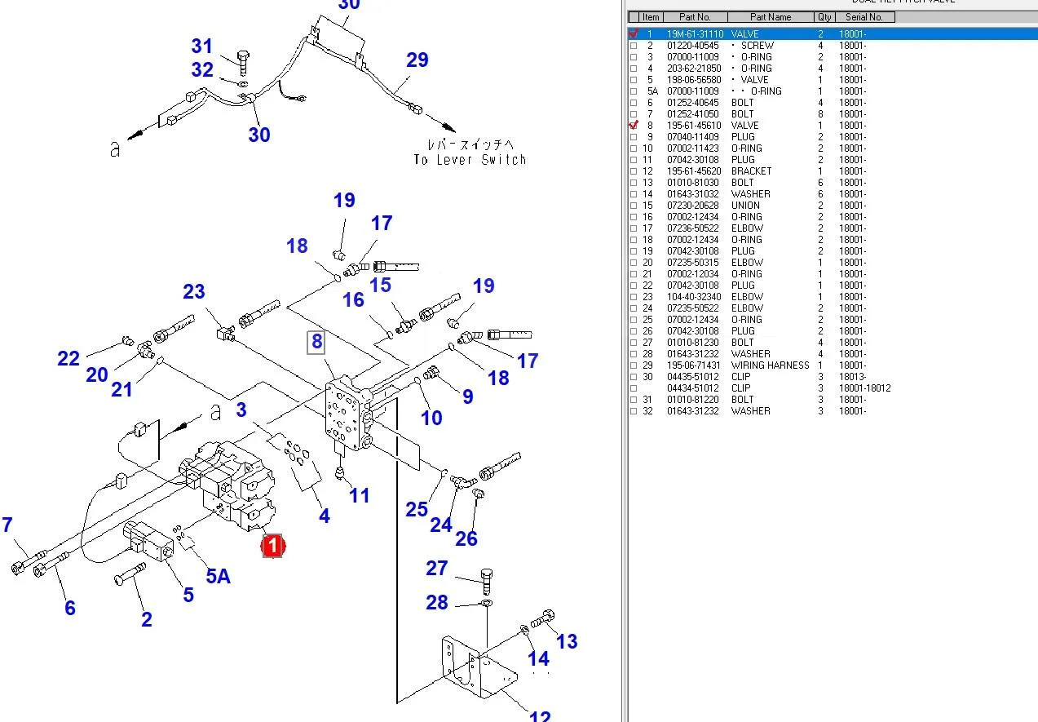Select the CLIP row with serial 18001-18012
Image resolution: width=1038 pixels, height=722 pixels.
tap(832, 388)
